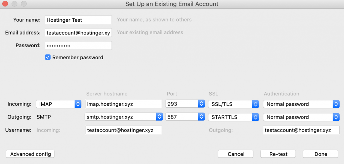This screenshot has height=164, width=344.
Task: Open Outgoing authentication Normal password dropdown
Action: pos(301,117)
